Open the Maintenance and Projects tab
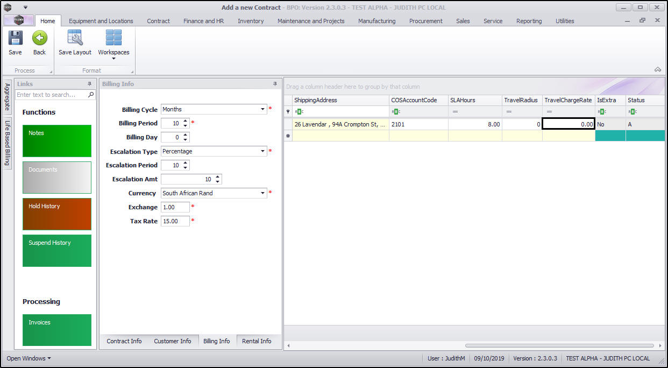Viewport: 668px width, 368px height. [x=311, y=21]
